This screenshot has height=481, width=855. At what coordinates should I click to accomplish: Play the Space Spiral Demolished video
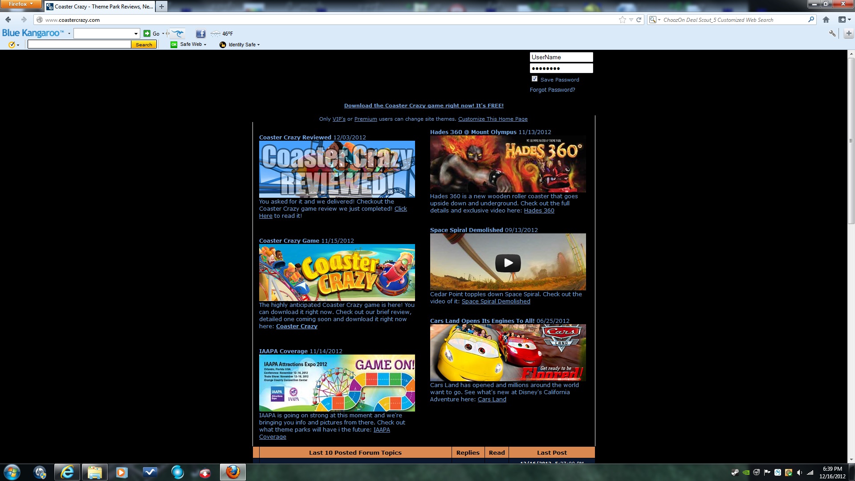tap(508, 263)
